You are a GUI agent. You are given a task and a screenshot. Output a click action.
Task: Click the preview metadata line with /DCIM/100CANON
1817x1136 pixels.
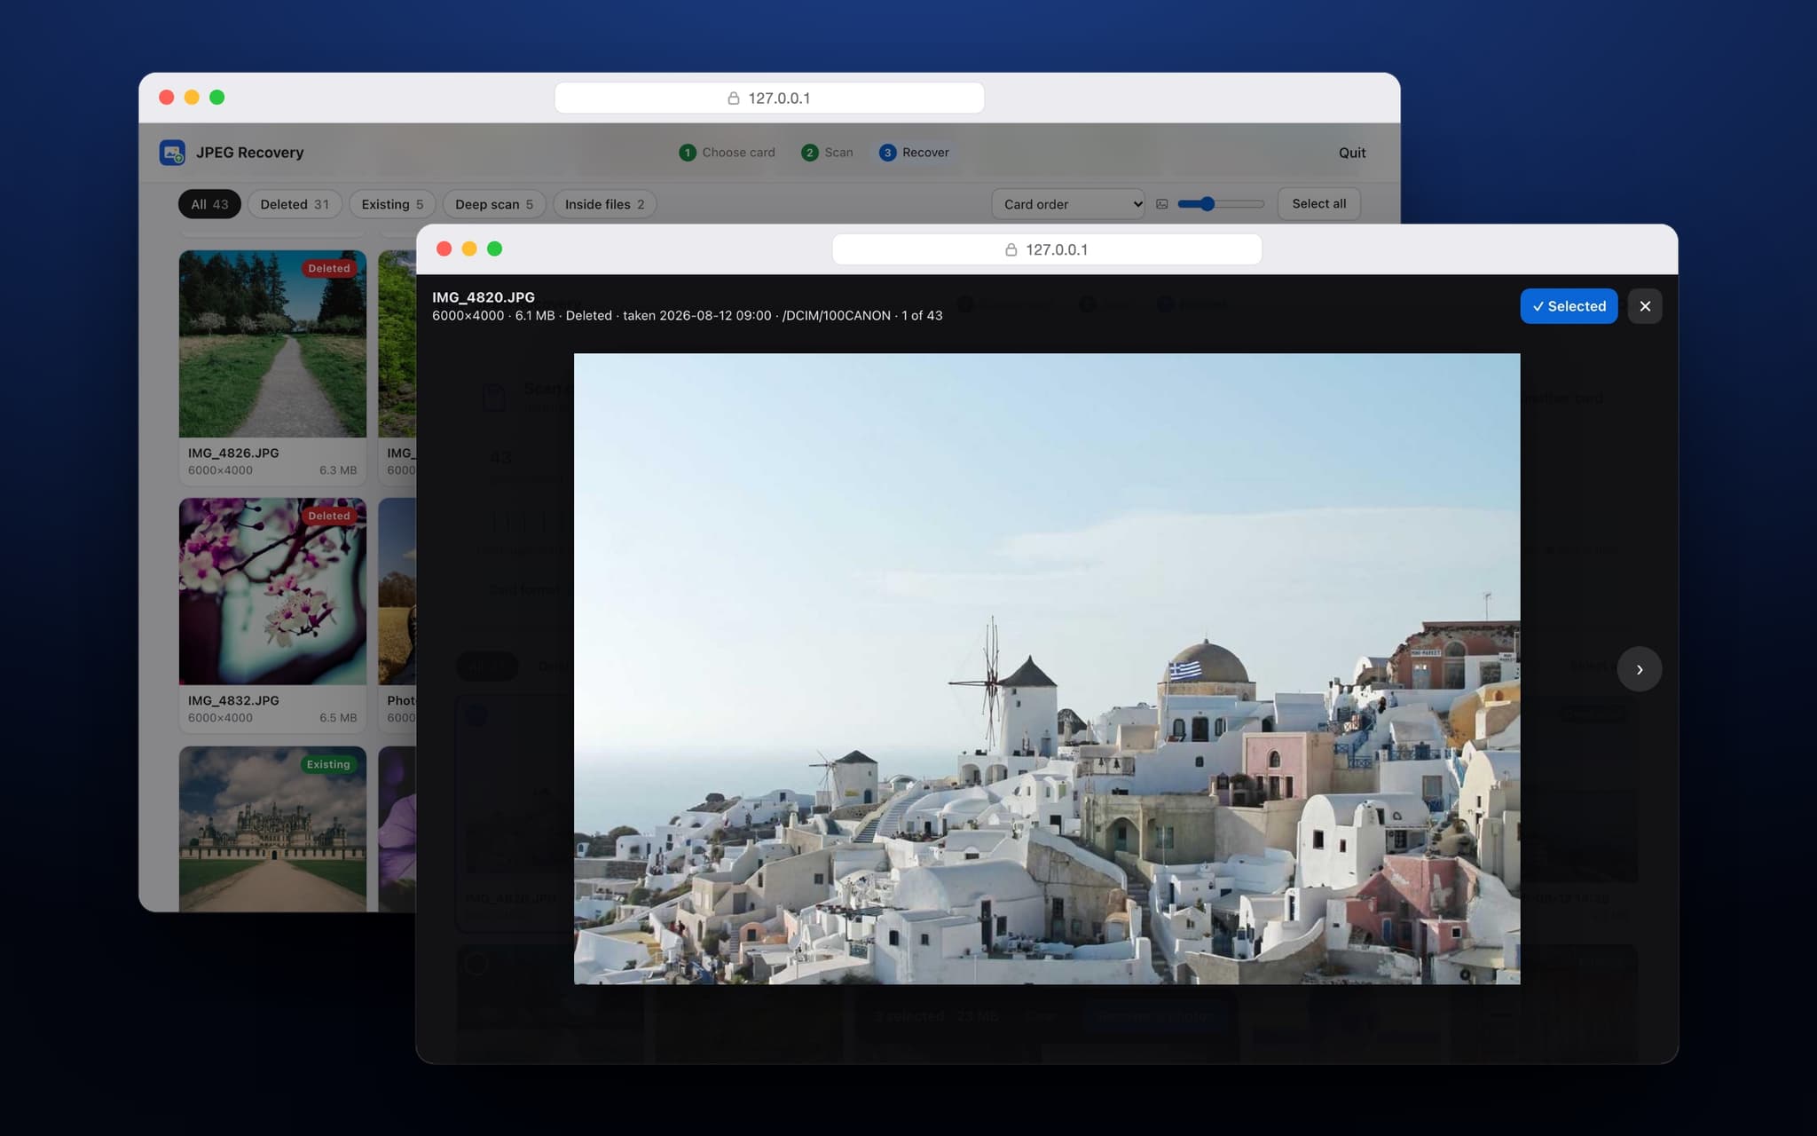click(x=688, y=316)
